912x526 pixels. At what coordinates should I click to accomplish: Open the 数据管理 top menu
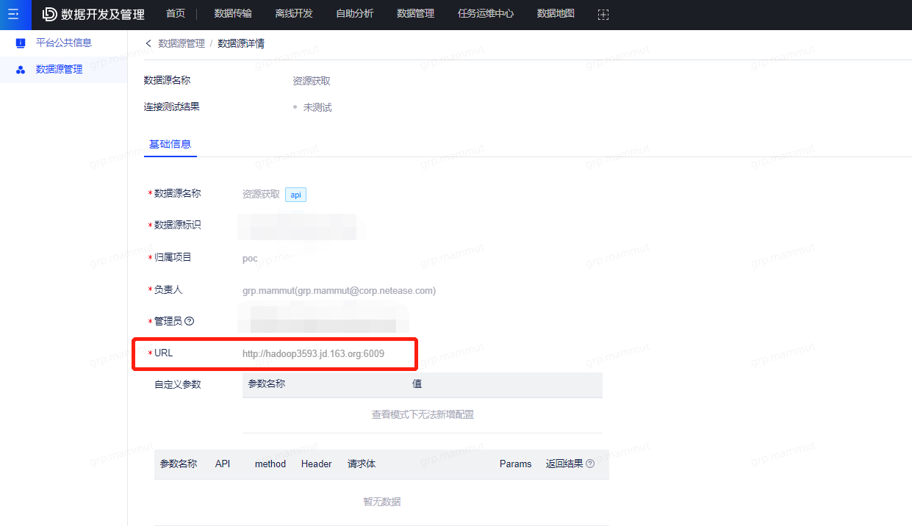(x=415, y=14)
